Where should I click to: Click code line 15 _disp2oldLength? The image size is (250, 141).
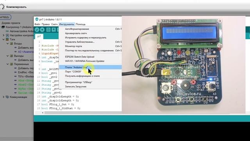60,97
